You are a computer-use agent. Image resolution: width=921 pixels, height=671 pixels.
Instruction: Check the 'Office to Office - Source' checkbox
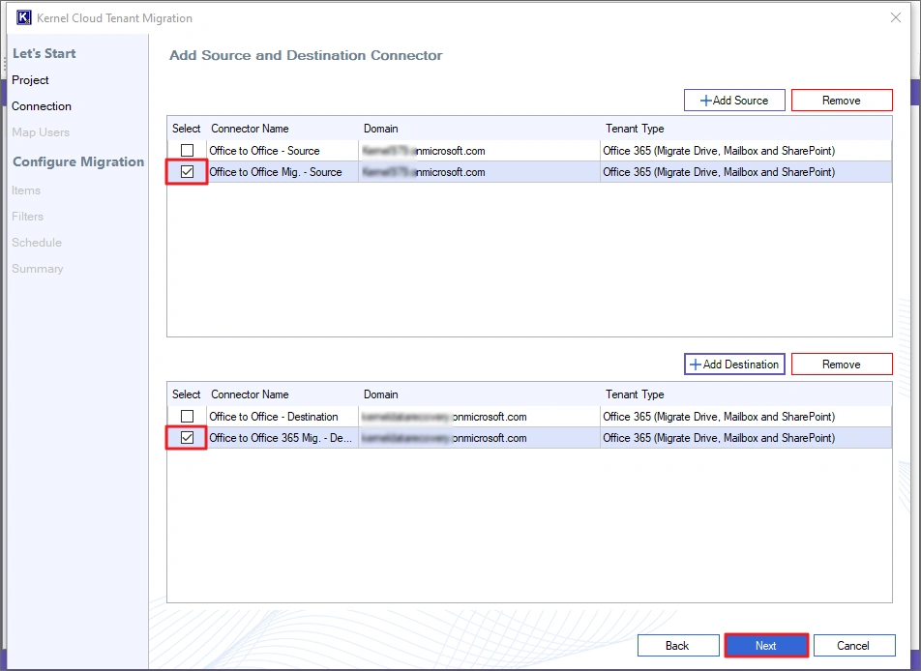(186, 150)
